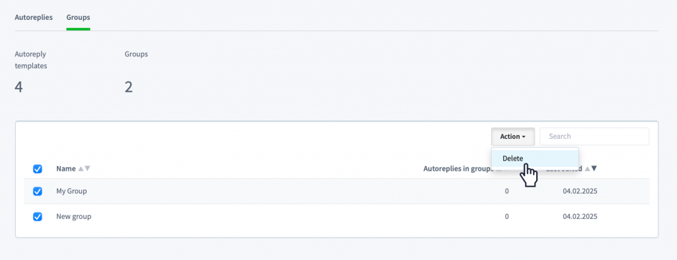Click Last edited ascending sort arrow
The width and height of the screenshot is (677, 260).
click(587, 169)
